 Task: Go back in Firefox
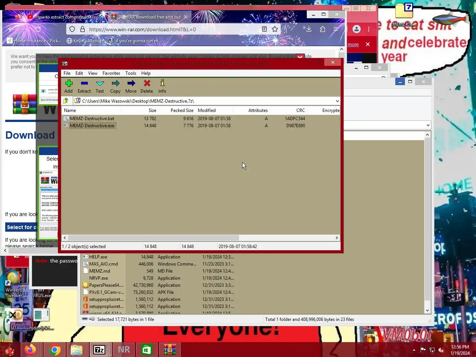pyautogui.click(x=11, y=29)
